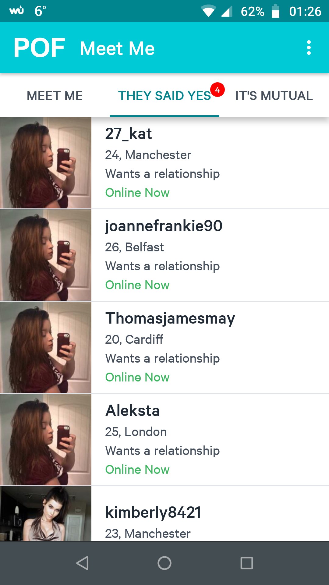Tap the kimberly8421 username
This screenshot has height=585, width=329.
coord(153,512)
